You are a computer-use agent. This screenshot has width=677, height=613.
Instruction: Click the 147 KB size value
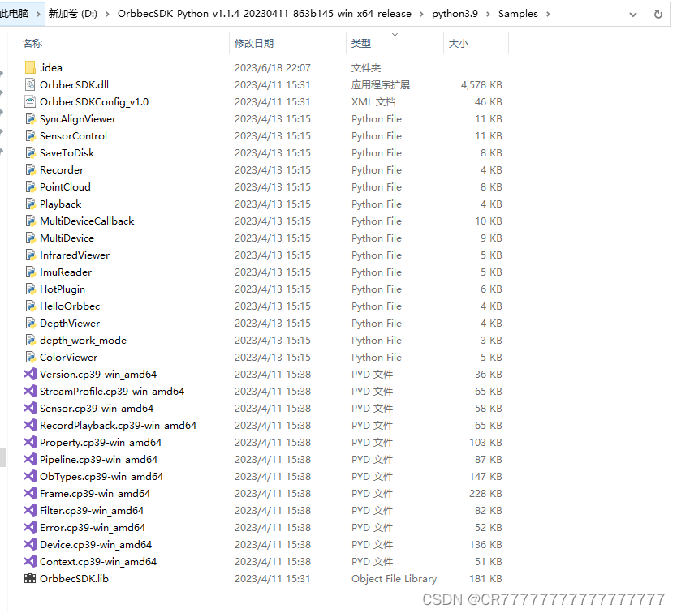click(485, 476)
